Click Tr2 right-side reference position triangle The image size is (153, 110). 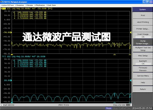[x=131, y=80]
